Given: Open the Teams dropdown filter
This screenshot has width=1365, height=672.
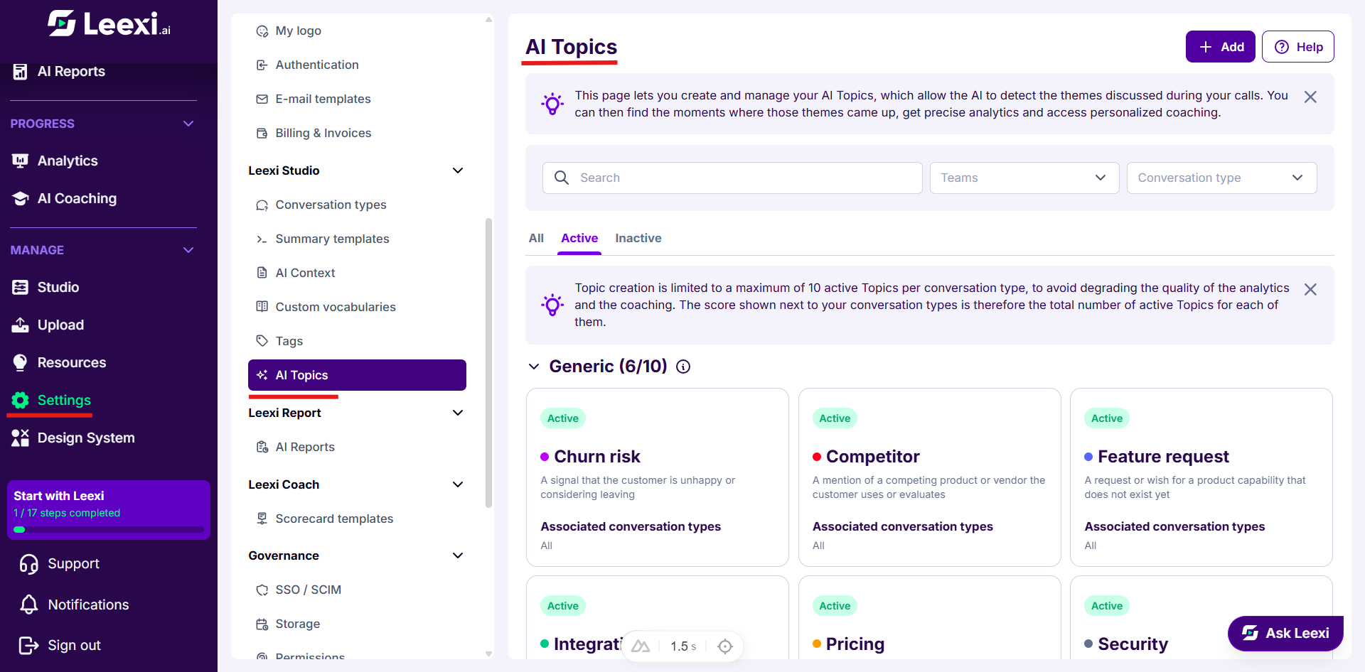Looking at the screenshot, I should [x=1024, y=178].
